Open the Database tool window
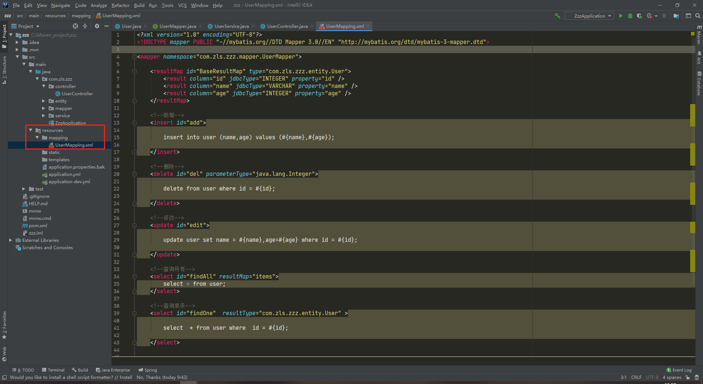Viewport: 703px width, 384px height. coord(699,84)
